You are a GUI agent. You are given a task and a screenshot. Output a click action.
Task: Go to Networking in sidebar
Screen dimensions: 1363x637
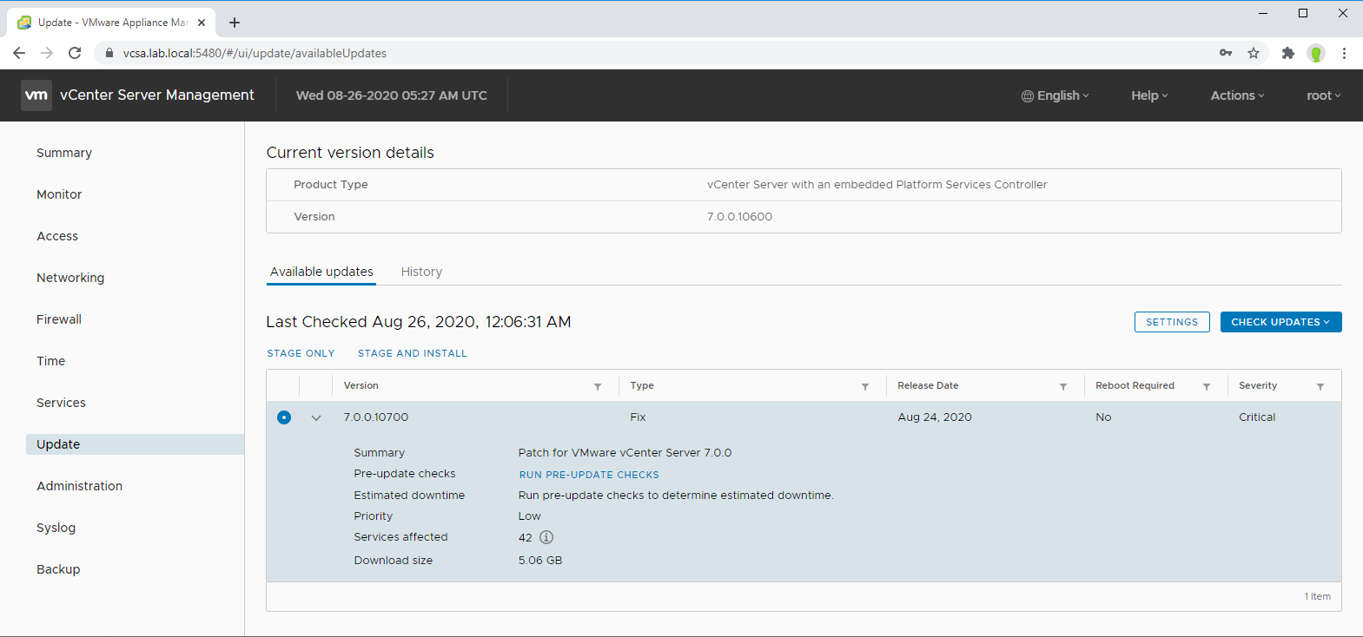pos(70,278)
